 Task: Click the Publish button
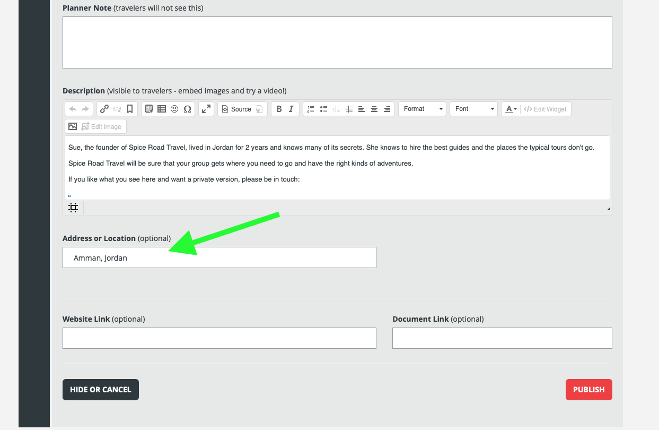[x=588, y=390]
